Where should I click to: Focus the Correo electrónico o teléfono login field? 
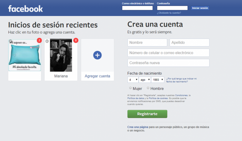(x=137, y=8)
